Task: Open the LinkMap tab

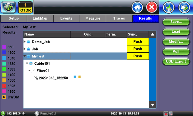Action: [40, 18]
